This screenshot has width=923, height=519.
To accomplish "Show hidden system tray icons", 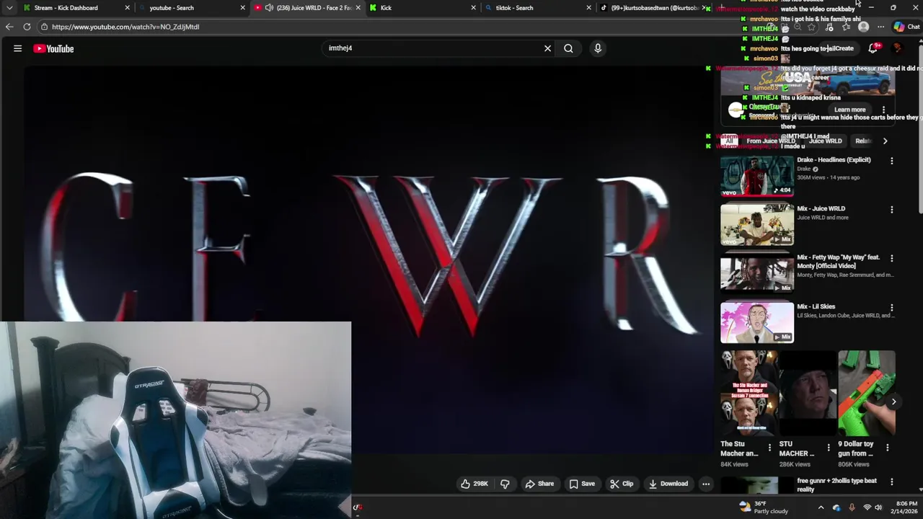I will click(821, 507).
